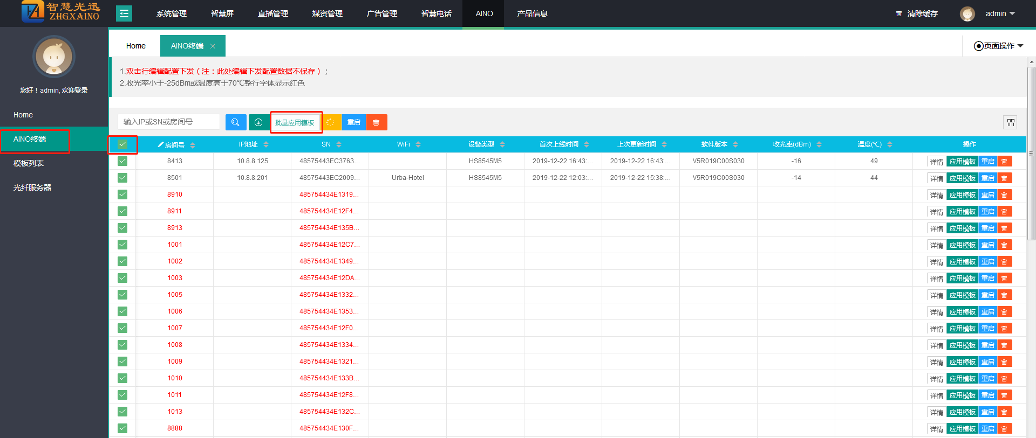Uncheck the select-all header checkbox
Viewport: 1036px width, 438px height.
point(122,144)
